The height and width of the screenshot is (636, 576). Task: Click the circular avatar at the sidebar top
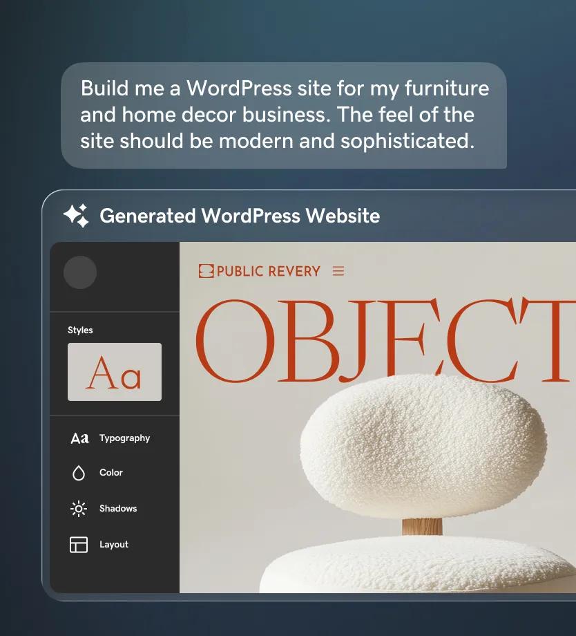80,272
